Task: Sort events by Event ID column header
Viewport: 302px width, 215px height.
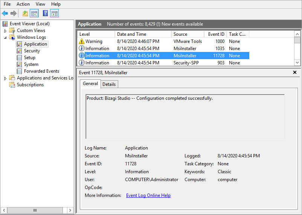Action: point(215,34)
